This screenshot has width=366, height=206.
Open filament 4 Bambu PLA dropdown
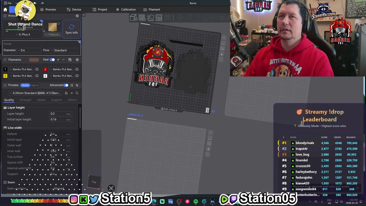click(62, 76)
